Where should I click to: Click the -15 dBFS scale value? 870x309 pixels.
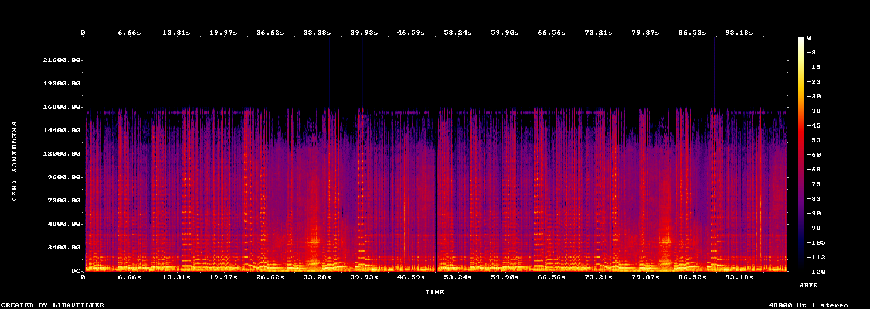tap(813, 67)
